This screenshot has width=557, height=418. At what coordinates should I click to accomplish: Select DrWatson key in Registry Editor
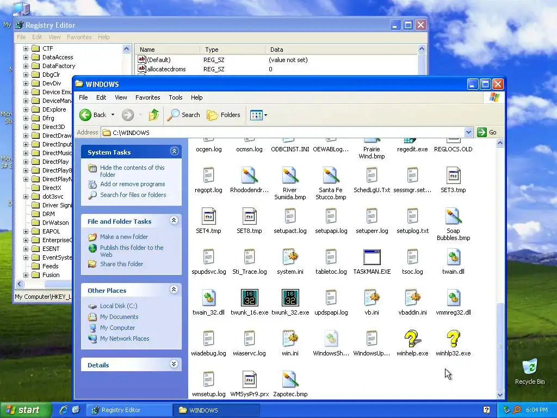coord(55,223)
